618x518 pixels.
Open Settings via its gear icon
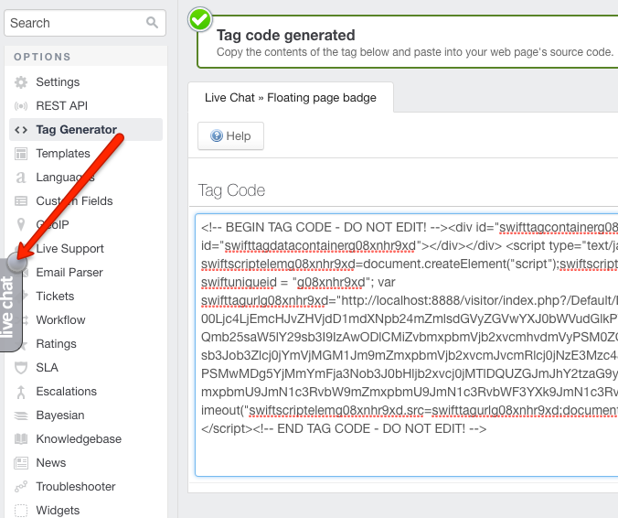coord(21,82)
